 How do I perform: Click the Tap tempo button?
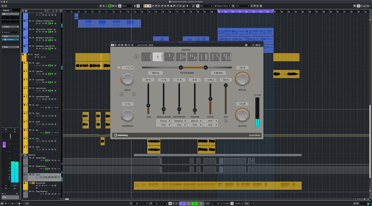247,203
